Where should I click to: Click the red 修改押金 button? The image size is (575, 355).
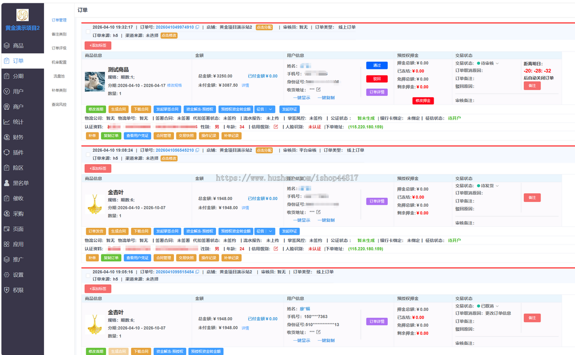(423, 101)
